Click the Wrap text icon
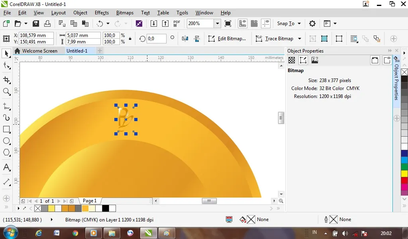 (x=354, y=39)
